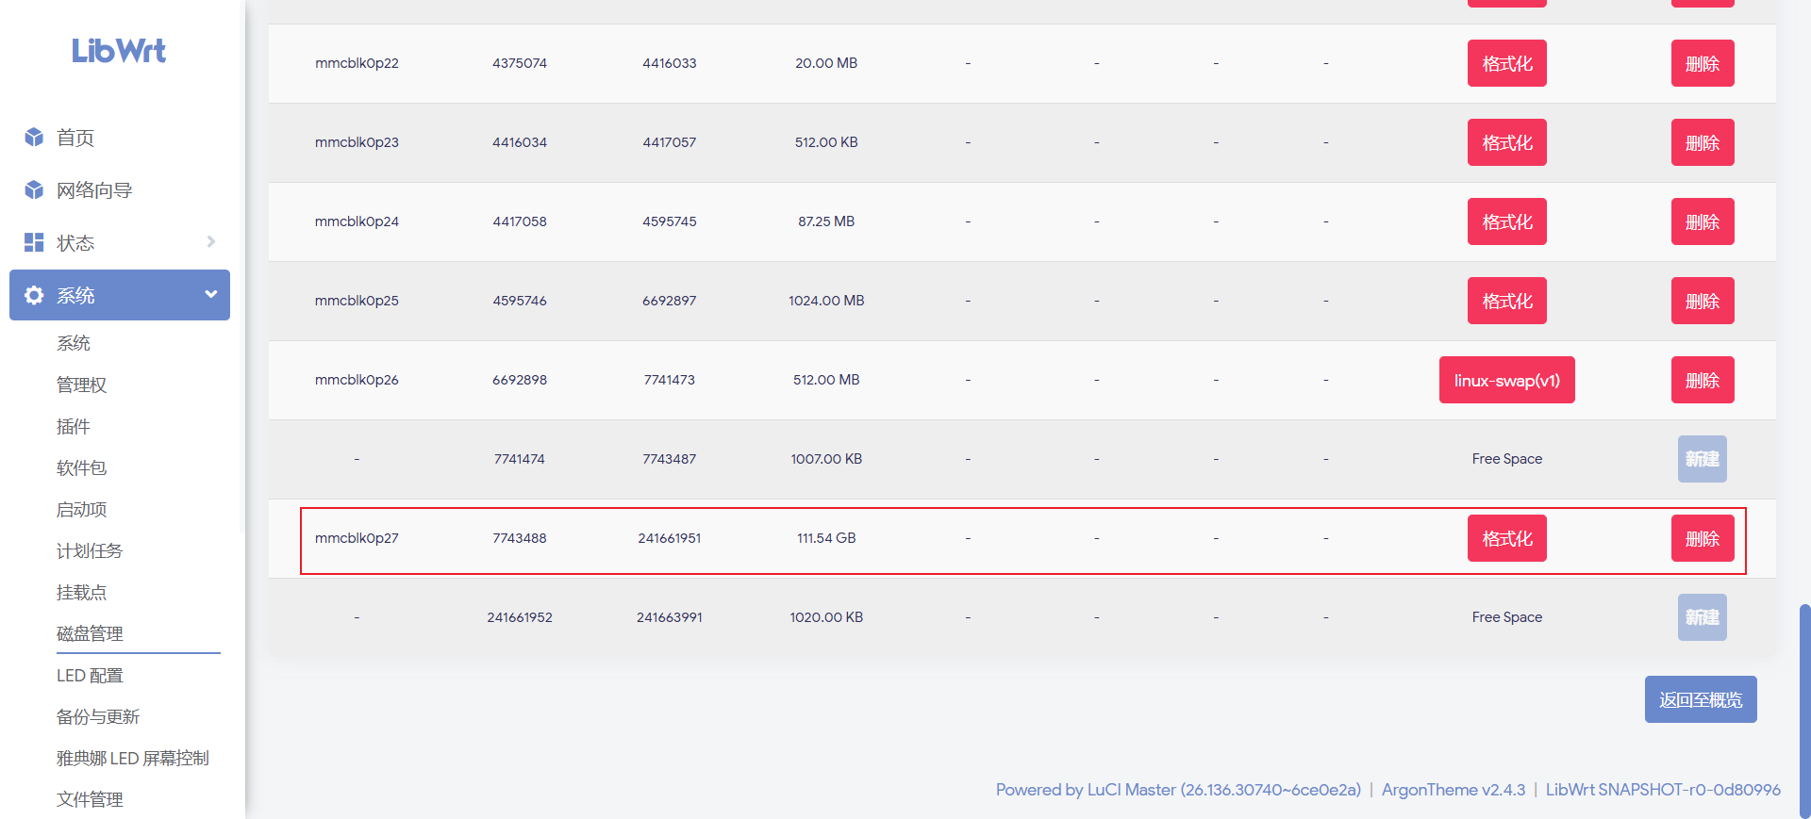Select the mmcblk0p27 name cell
Viewport: 1811px width, 819px height.
[x=357, y=538]
